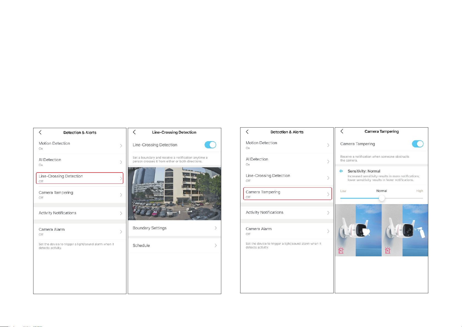Click the spray-paint camera illustration

point(405,230)
